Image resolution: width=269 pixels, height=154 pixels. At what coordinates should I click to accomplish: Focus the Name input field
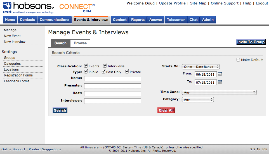112,79
